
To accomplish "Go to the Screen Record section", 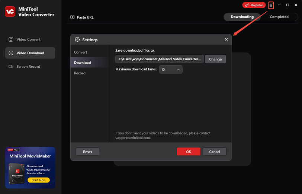I will [x=30, y=67].
